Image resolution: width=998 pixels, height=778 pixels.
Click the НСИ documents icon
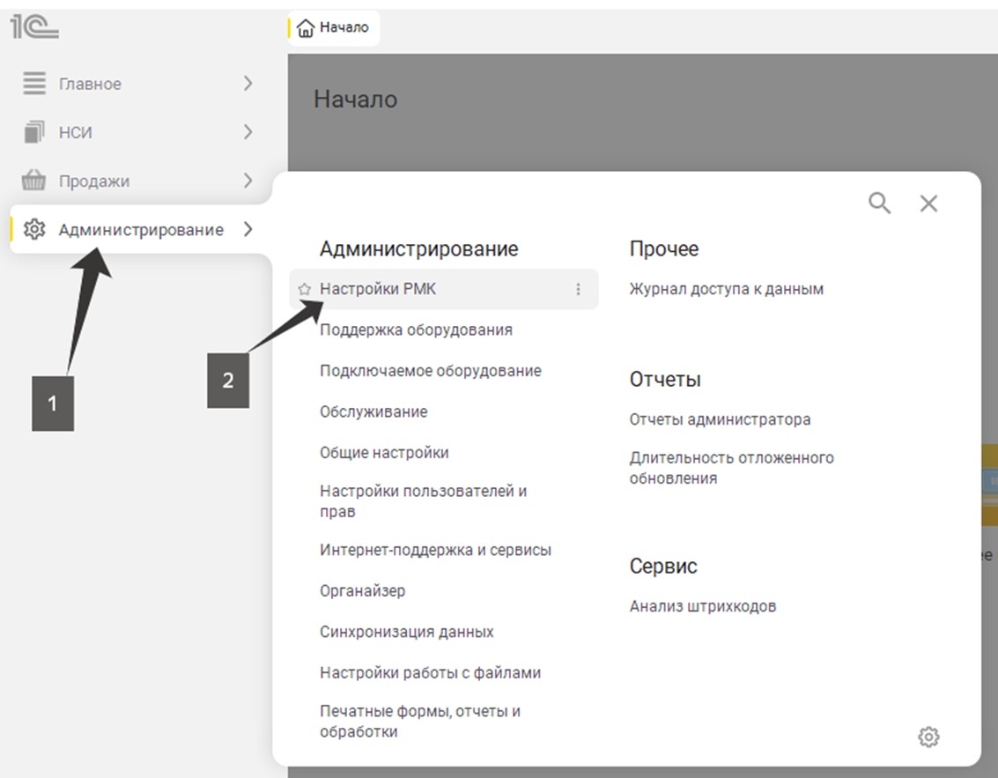pyautogui.click(x=34, y=132)
